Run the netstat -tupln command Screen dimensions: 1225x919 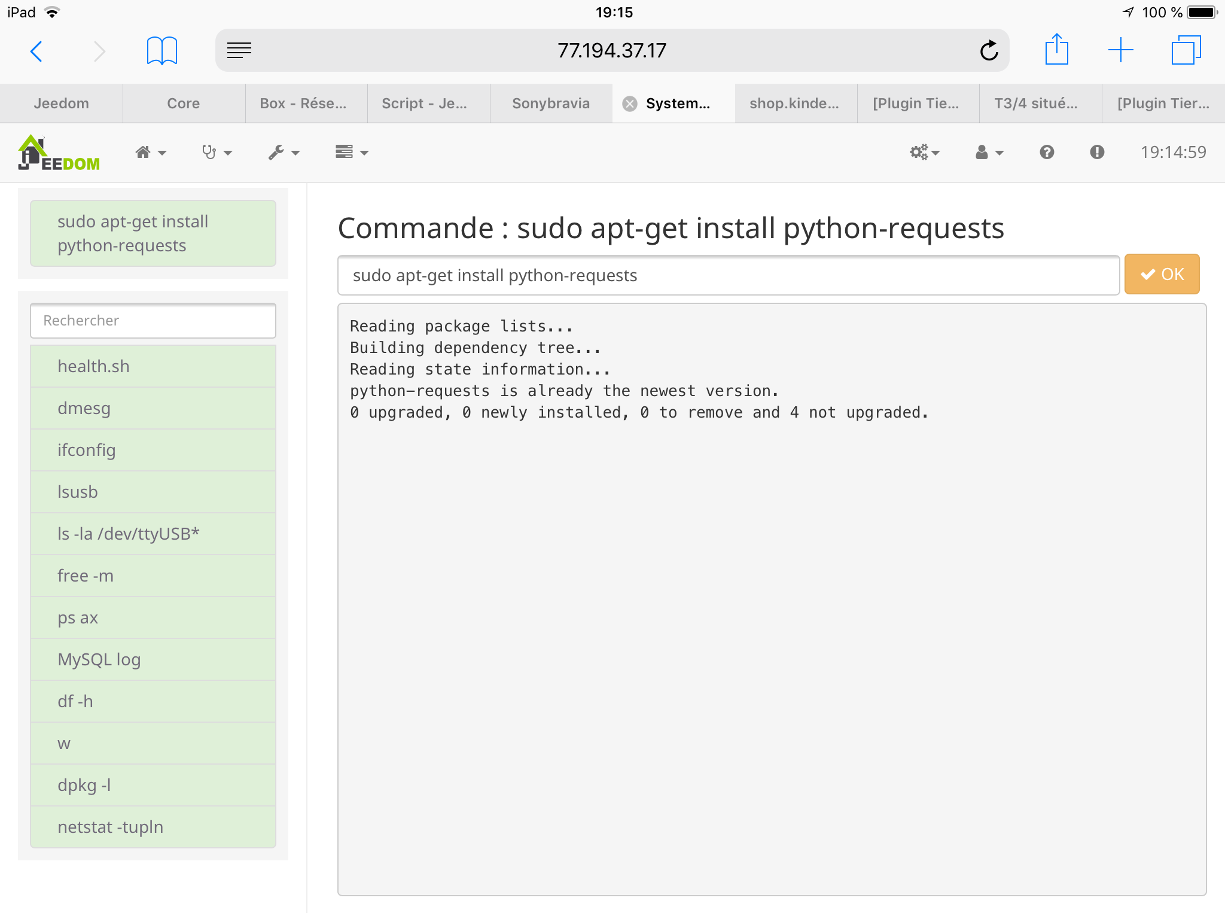tap(153, 827)
